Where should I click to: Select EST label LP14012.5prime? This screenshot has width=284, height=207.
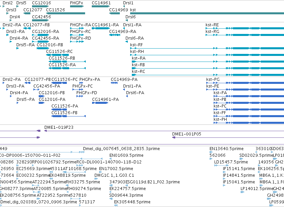[x=257, y=189]
